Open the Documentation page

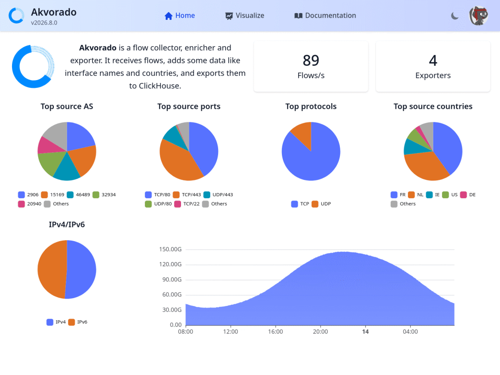pyautogui.click(x=325, y=16)
